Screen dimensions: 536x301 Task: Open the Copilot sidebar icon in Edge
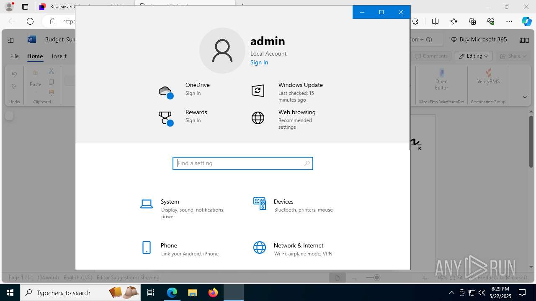coord(526,21)
